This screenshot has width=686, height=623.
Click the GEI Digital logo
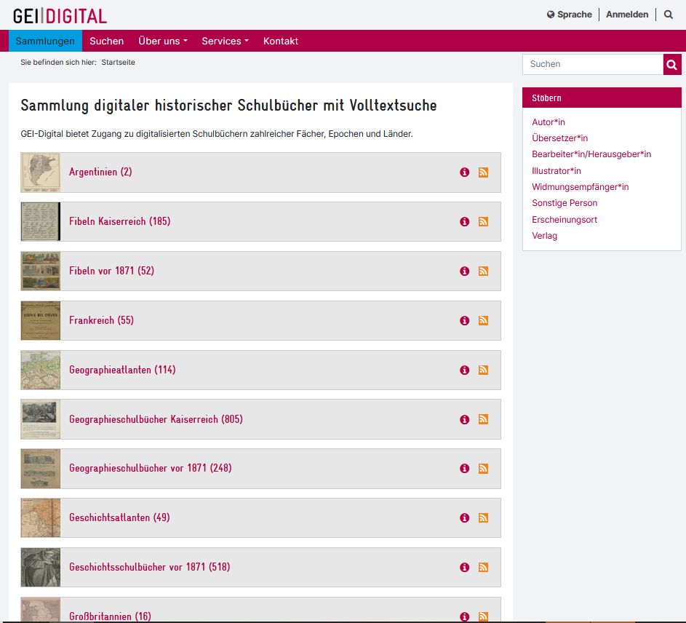[x=60, y=16]
